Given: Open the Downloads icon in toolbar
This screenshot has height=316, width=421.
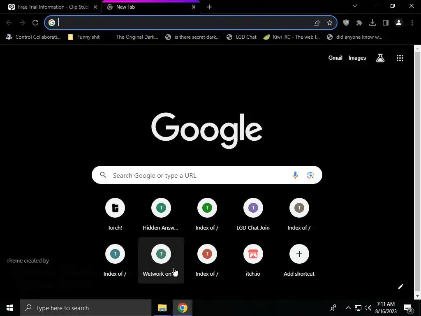Looking at the screenshot, I should 372,23.
